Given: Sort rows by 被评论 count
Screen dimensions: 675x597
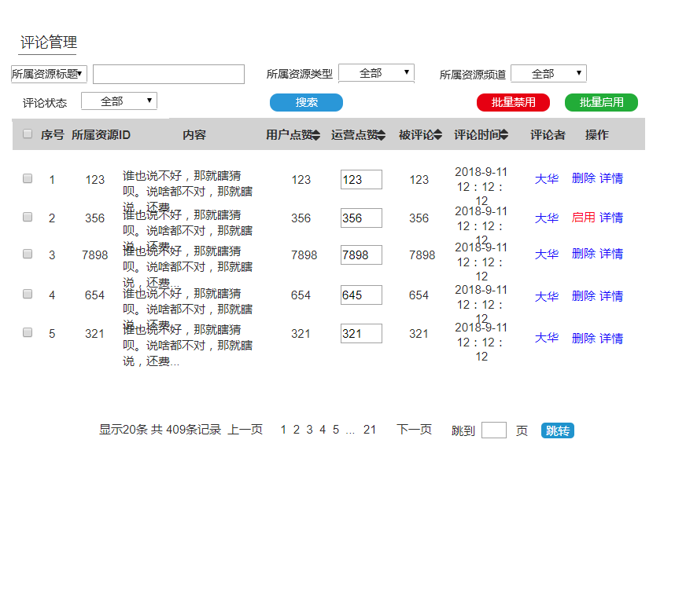Looking at the screenshot, I should pyautogui.click(x=439, y=134).
